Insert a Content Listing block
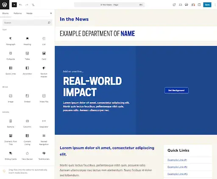Viewport: 217px width, 179px height. coord(27,139)
